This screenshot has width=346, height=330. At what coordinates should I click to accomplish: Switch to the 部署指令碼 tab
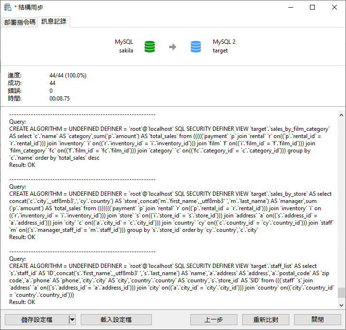[20, 22]
